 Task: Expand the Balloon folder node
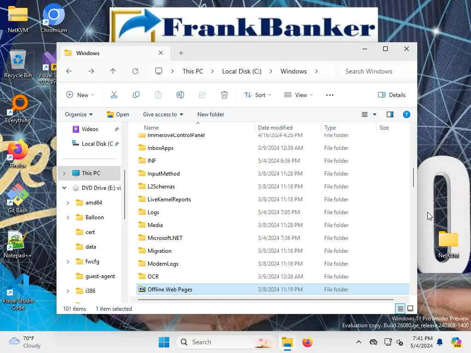(68, 217)
